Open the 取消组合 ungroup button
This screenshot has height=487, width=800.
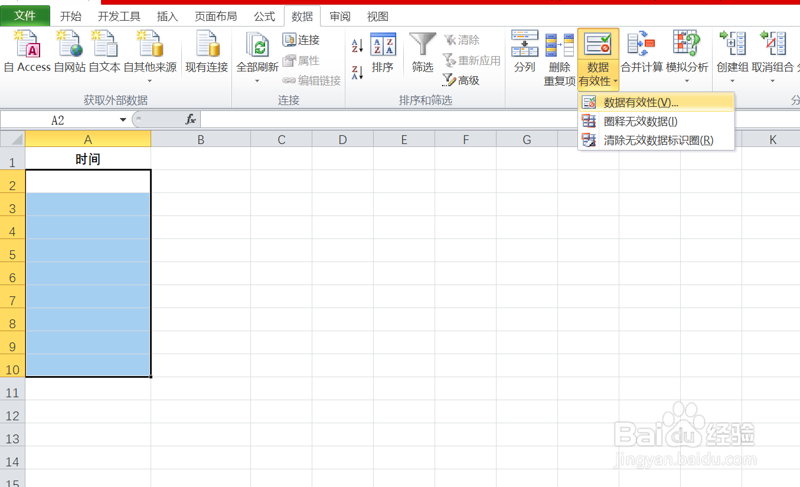772,56
